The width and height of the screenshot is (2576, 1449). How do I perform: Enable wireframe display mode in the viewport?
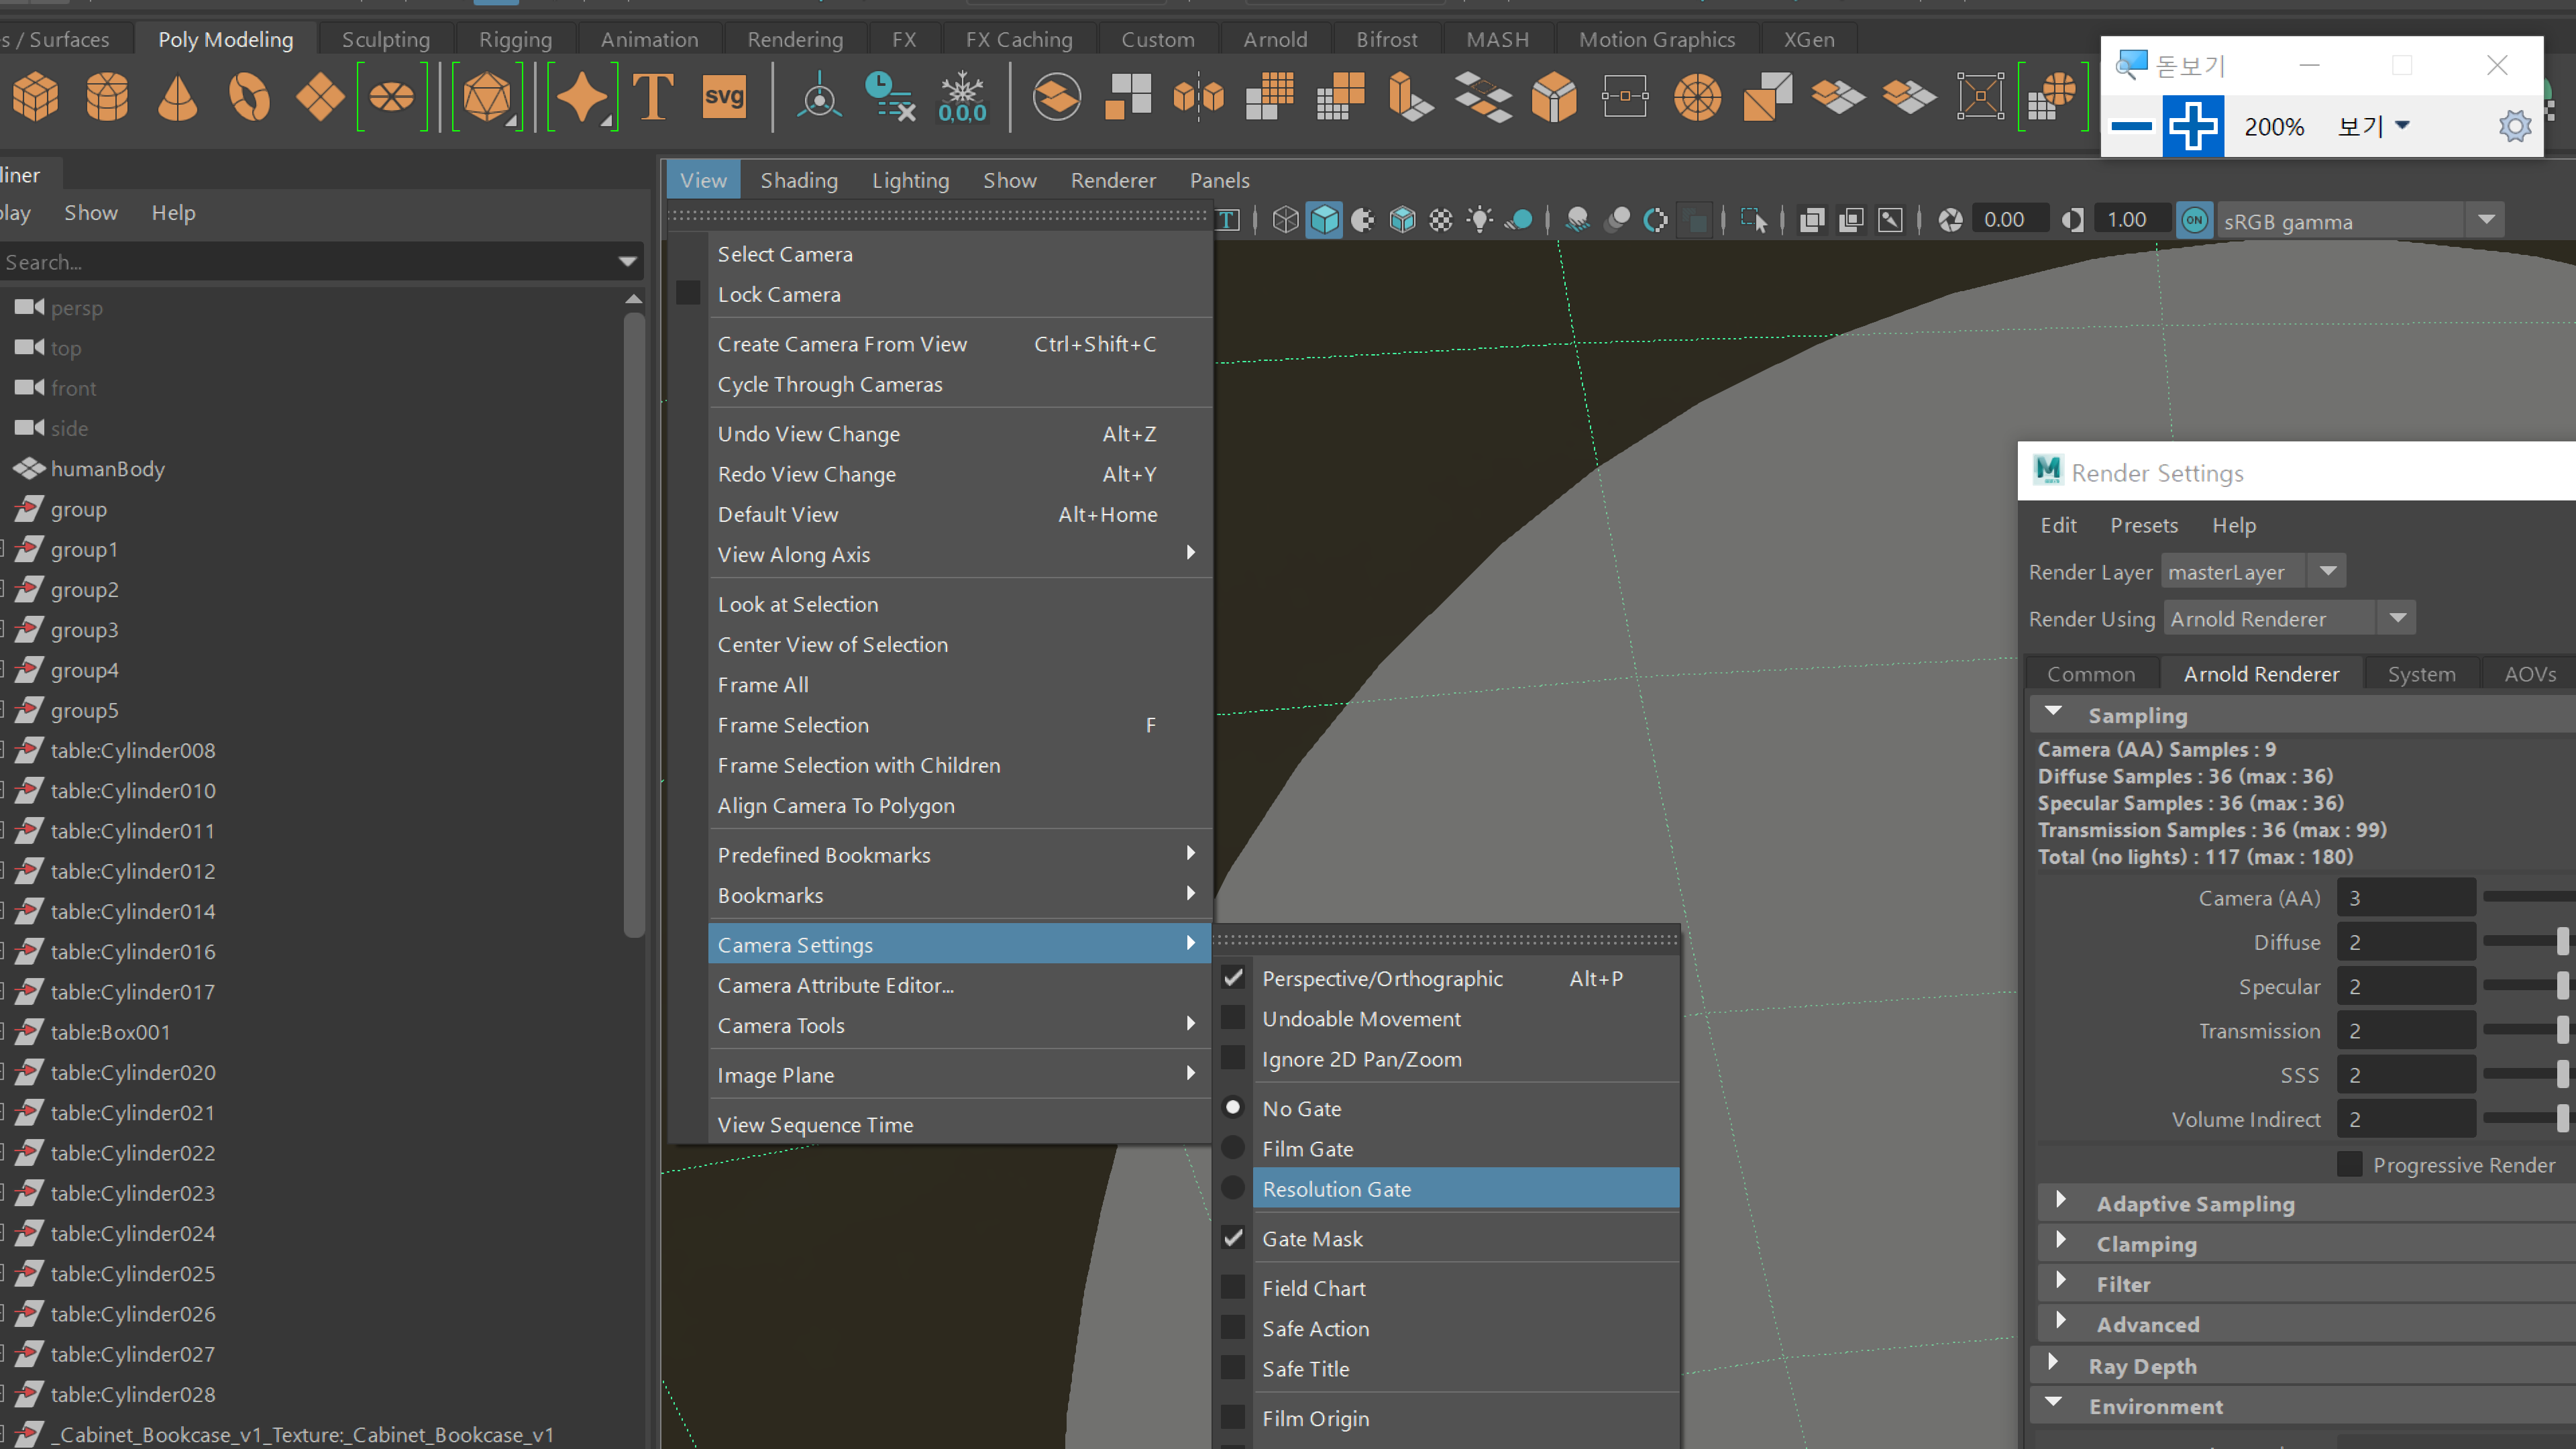tap(1285, 220)
